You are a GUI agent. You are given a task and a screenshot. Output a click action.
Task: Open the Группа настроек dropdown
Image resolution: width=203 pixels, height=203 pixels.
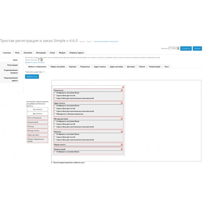click(x=40, y=60)
